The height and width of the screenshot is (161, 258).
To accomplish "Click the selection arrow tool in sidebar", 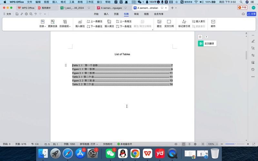I will (x=253, y=48).
